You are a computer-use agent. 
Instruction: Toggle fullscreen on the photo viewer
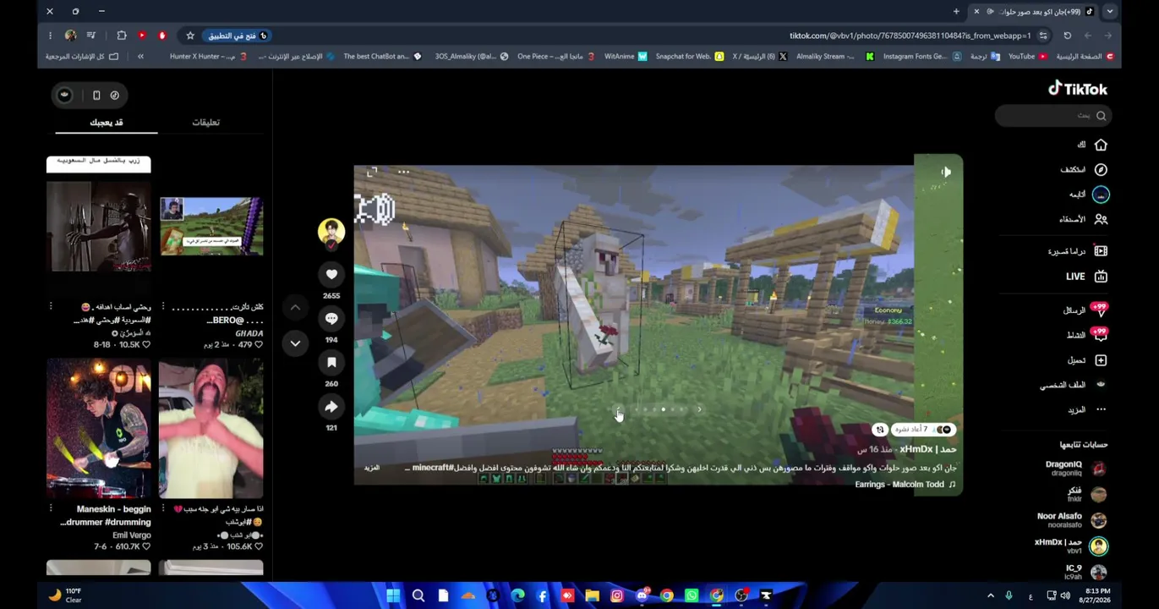click(x=372, y=173)
